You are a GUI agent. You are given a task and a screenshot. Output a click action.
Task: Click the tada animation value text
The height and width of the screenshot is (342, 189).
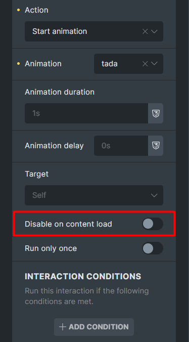pos(110,64)
